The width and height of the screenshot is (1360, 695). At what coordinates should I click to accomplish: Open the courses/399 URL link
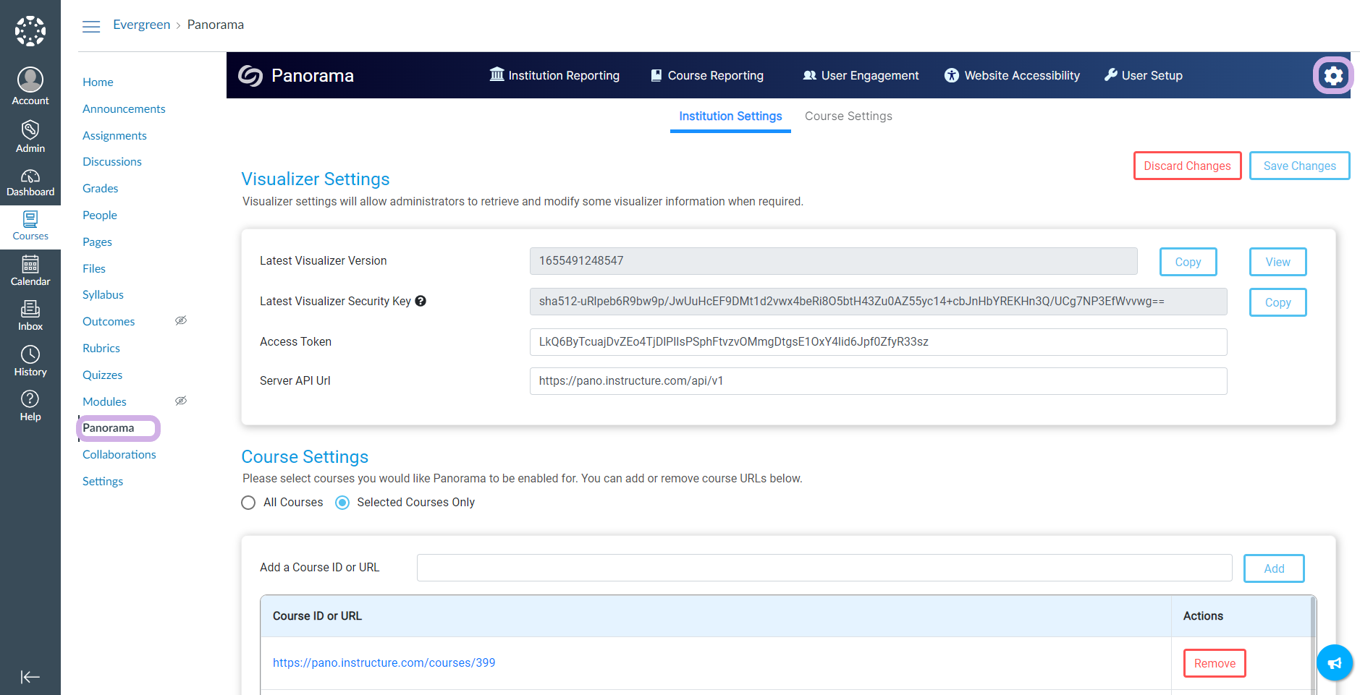(x=384, y=662)
